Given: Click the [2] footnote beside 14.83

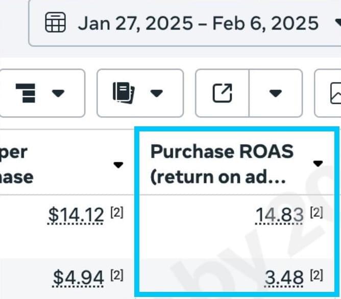Looking at the screenshot, I should tap(316, 212).
